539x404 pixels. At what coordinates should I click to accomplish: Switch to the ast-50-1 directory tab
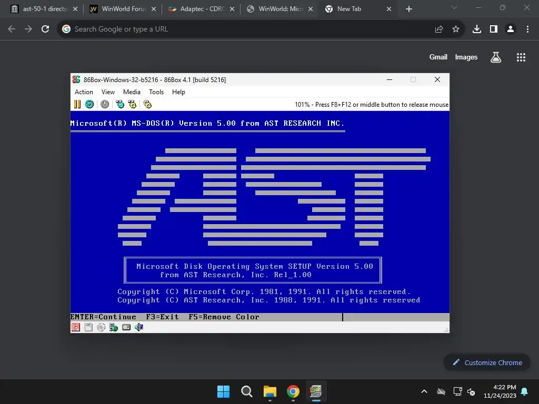pyautogui.click(x=44, y=9)
